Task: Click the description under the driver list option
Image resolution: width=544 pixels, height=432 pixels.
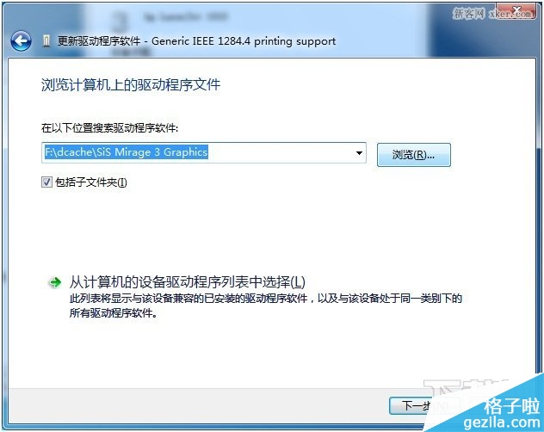Action: tap(265, 305)
